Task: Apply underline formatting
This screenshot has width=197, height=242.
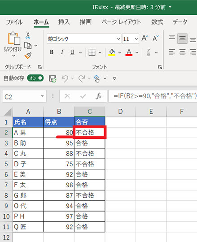Action: [72, 52]
